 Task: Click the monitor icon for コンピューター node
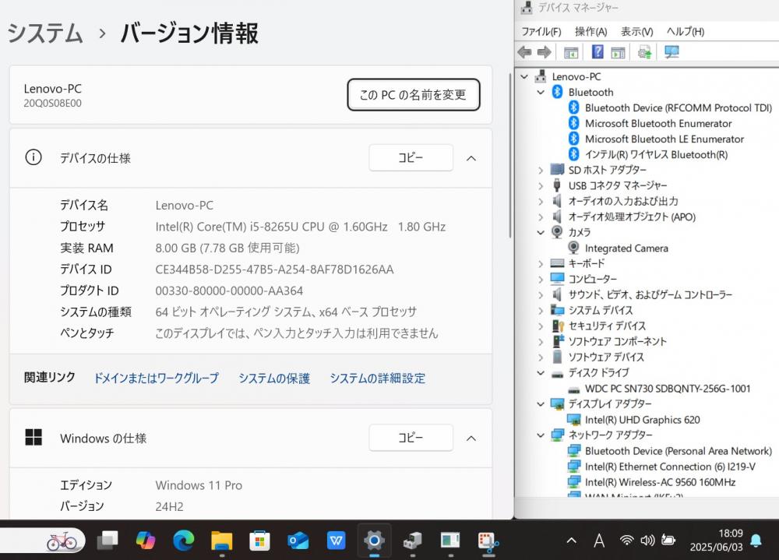tap(557, 279)
